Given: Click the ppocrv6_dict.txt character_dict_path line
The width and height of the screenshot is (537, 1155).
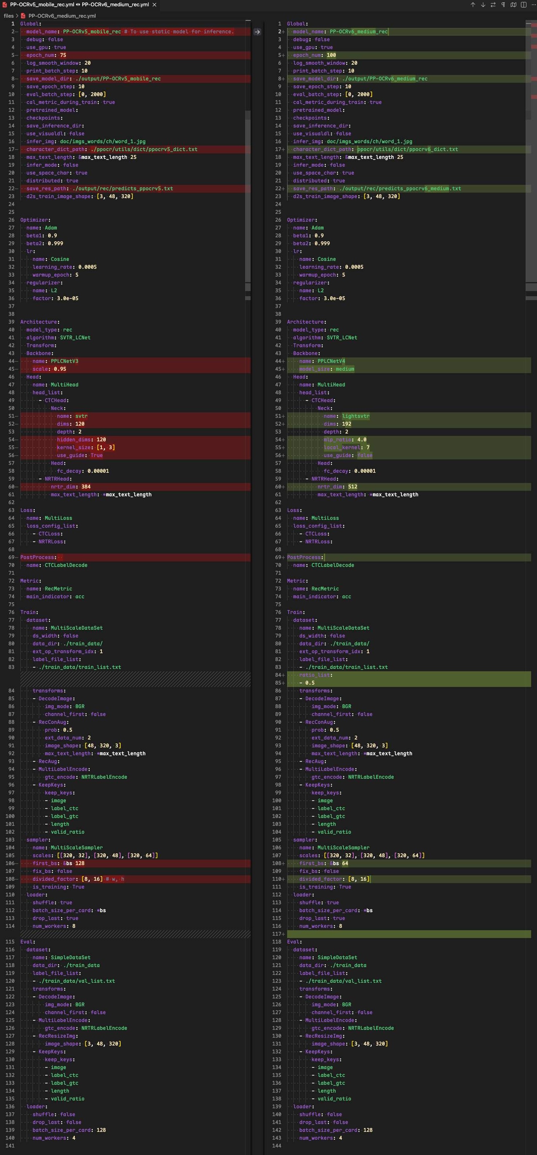Looking at the screenshot, I should click(x=409, y=149).
